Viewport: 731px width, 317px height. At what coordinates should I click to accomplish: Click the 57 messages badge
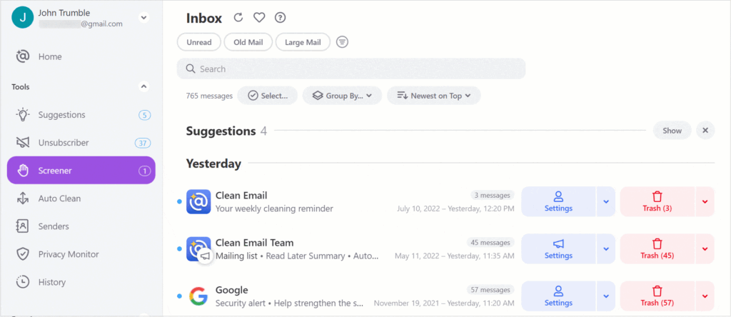490,289
